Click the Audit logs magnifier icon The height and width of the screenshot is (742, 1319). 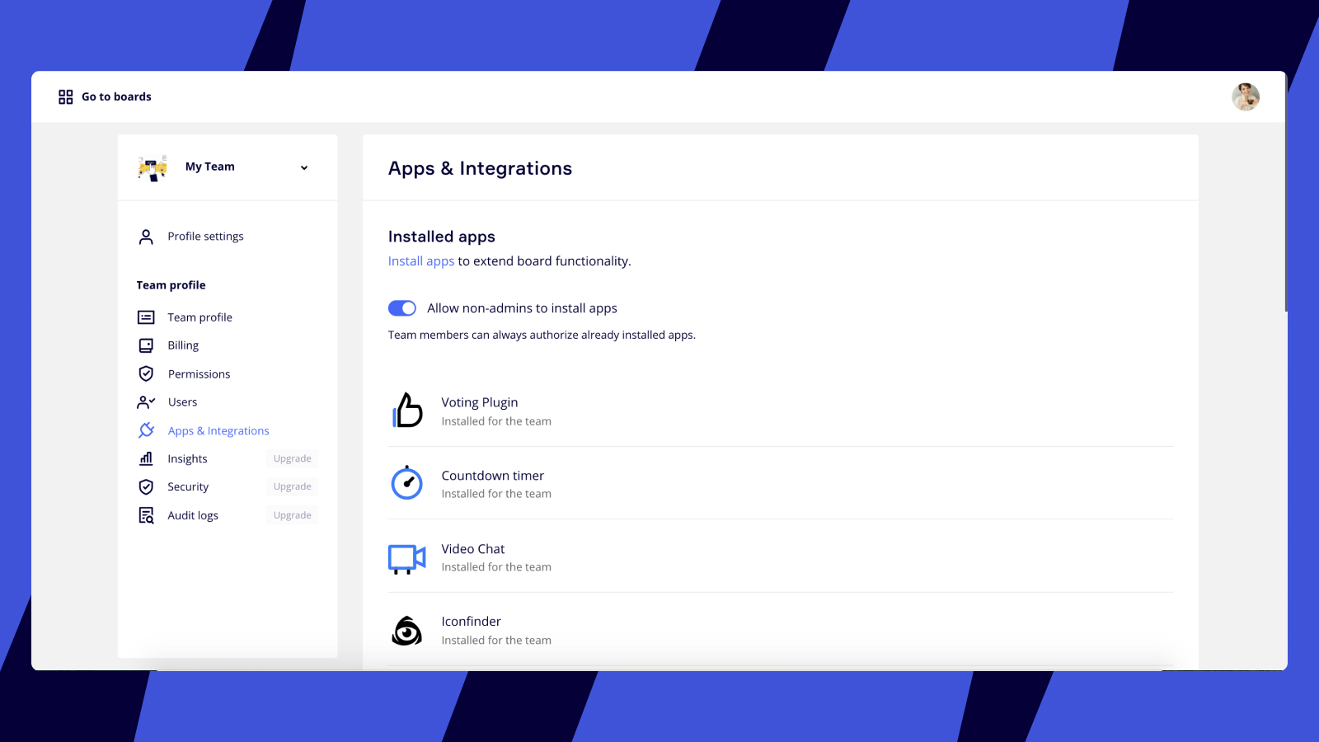tap(146, 514)
